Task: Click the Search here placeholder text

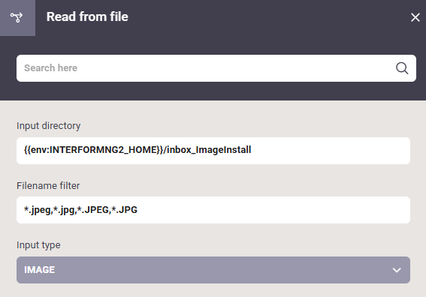Action: point(50,67)
